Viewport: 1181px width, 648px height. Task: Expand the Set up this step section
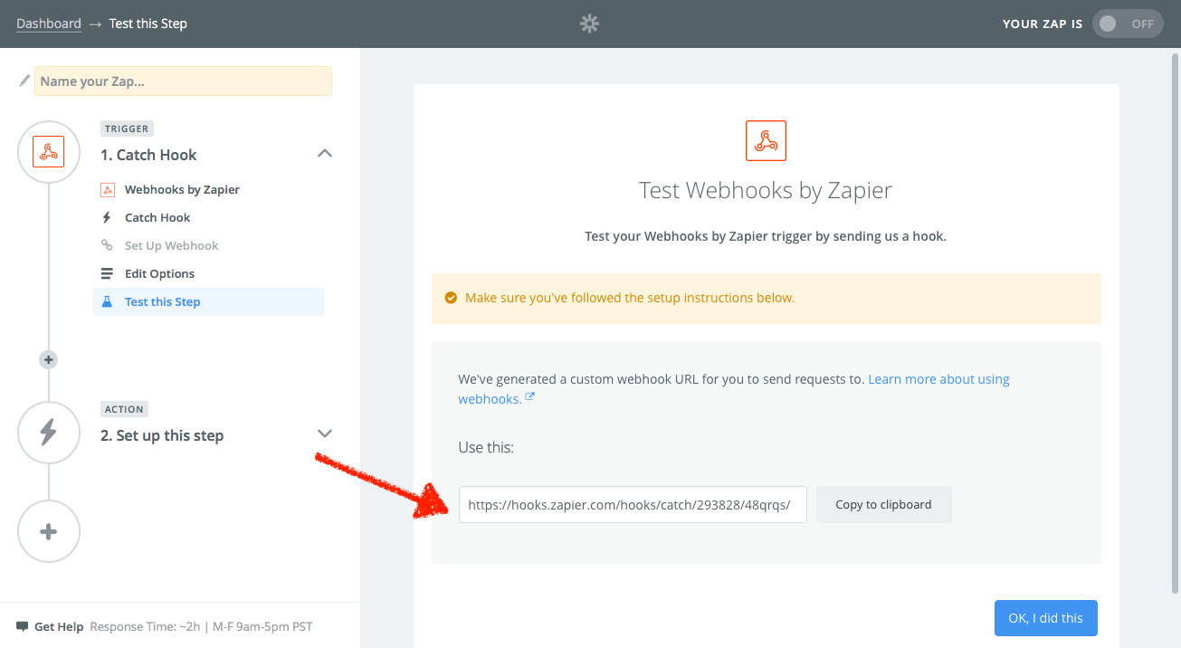click(325, 434)
